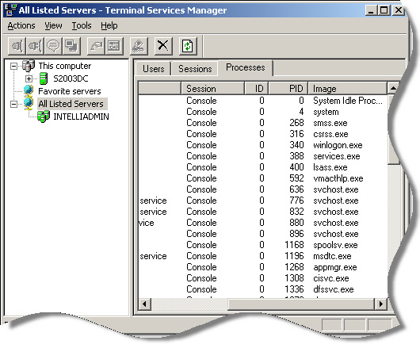The image size is (420, 344).
Task: Click the Reset session toolbar icon
Action: (96, 46)
